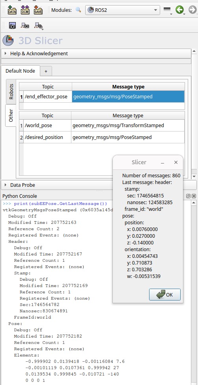Click the 3D Slicer logo icon

tap(8, 41)
